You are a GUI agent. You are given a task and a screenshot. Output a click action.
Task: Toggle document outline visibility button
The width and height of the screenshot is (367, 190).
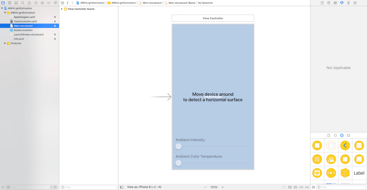[122, 187]
